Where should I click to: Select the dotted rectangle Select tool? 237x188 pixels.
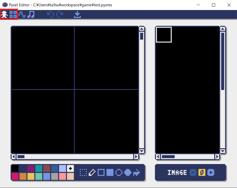point(83,172)
